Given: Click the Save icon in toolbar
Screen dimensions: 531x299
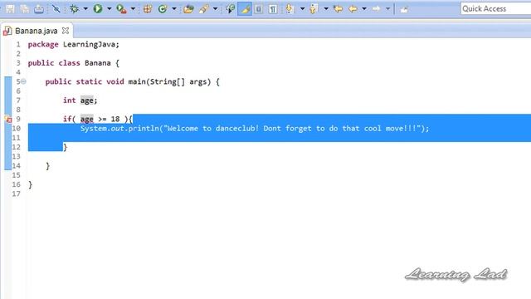Looking at the screenshot, I should pos(10,9).
